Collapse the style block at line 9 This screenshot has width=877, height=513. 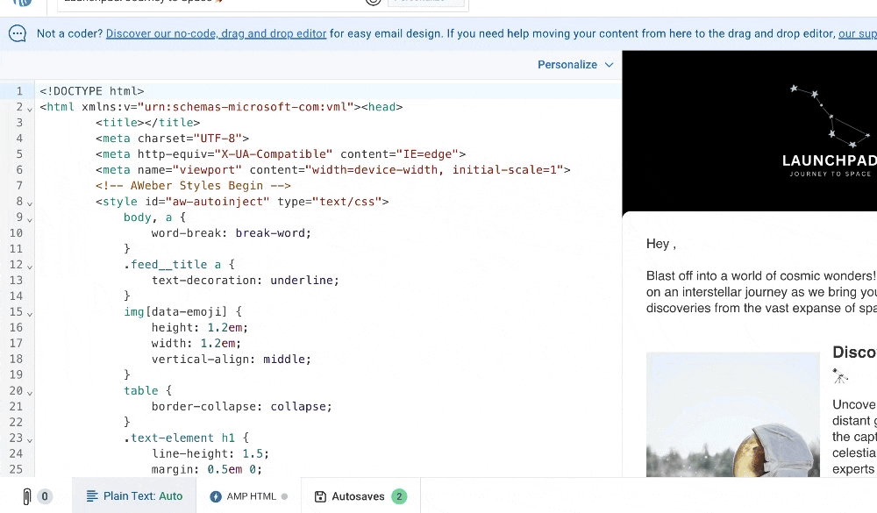coord(29,217)
